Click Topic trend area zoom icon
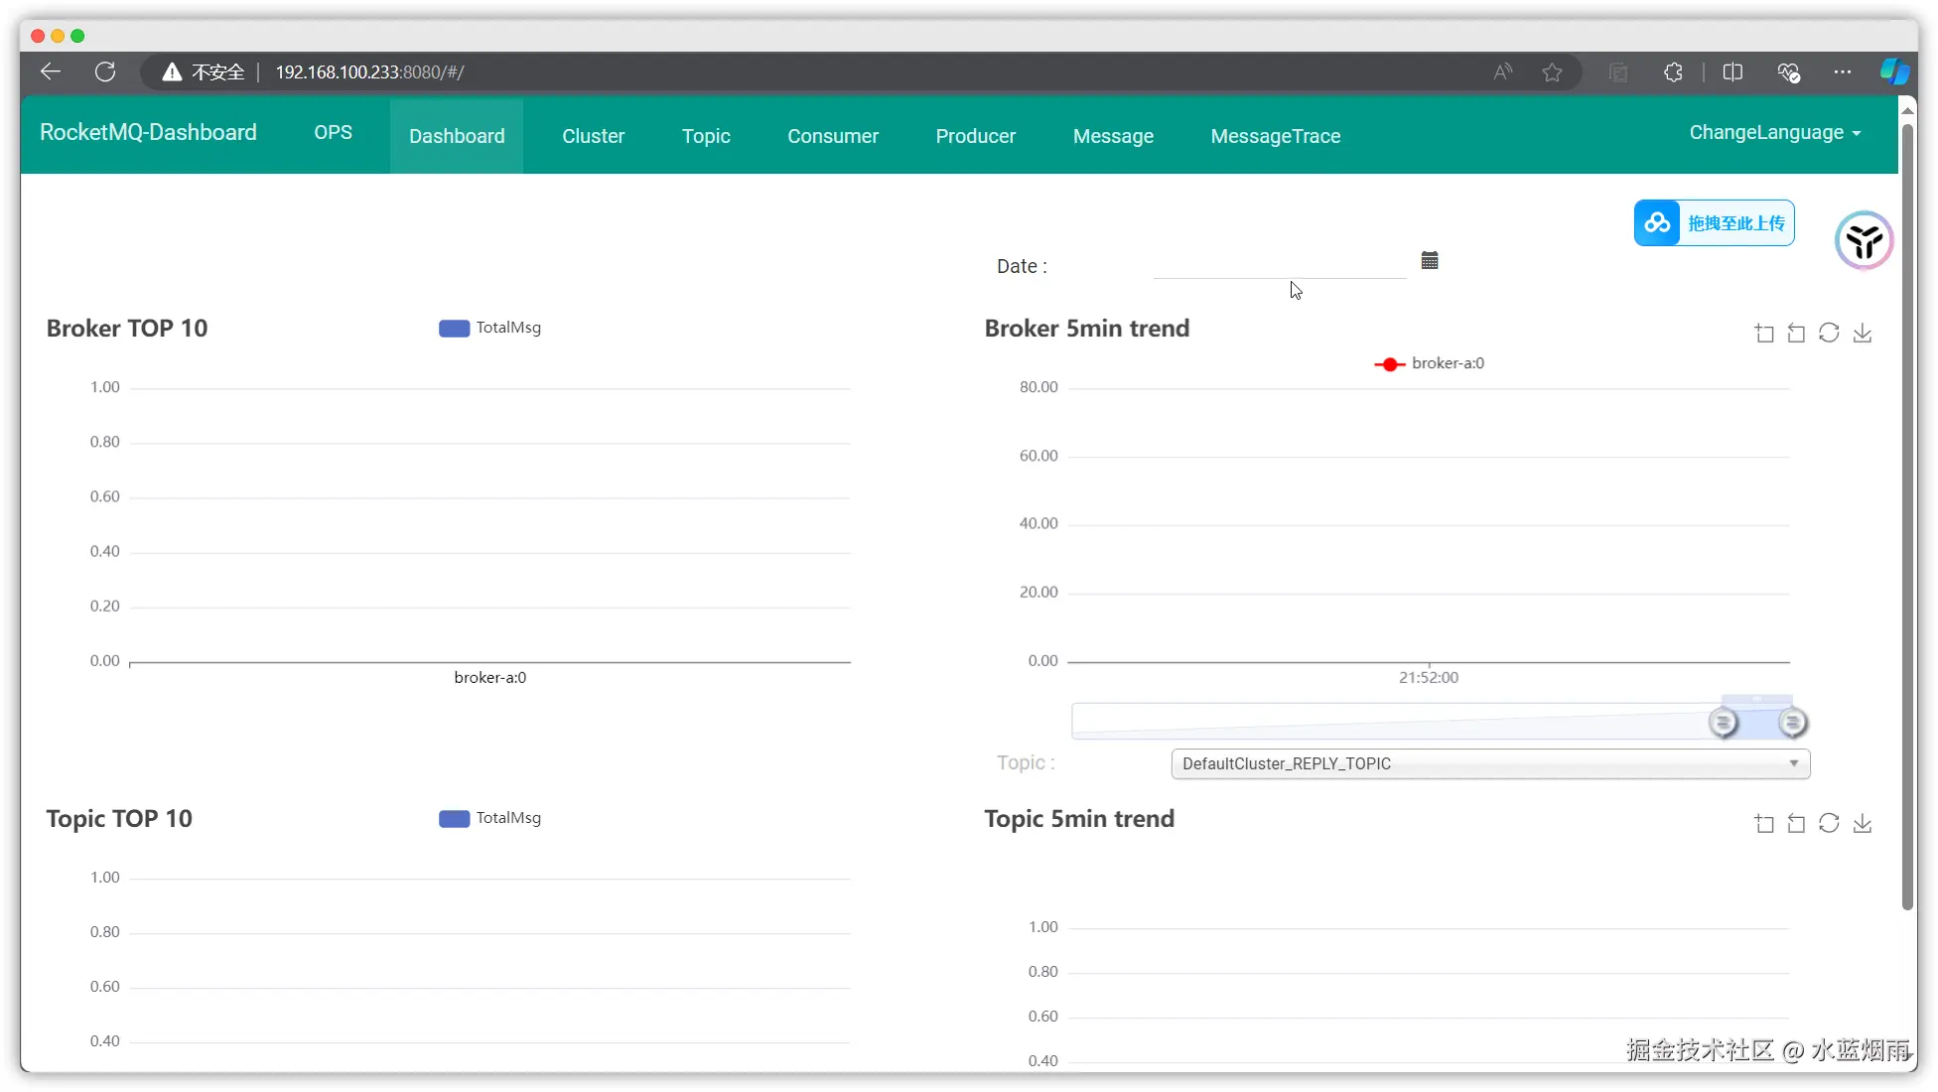Image resolution: width=1938 pixels, height=1092 pixels. (x=1763, y=823)
